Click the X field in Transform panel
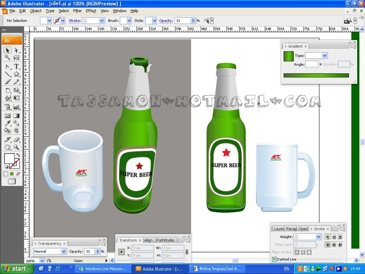The image size is (365, 274). 143,248
